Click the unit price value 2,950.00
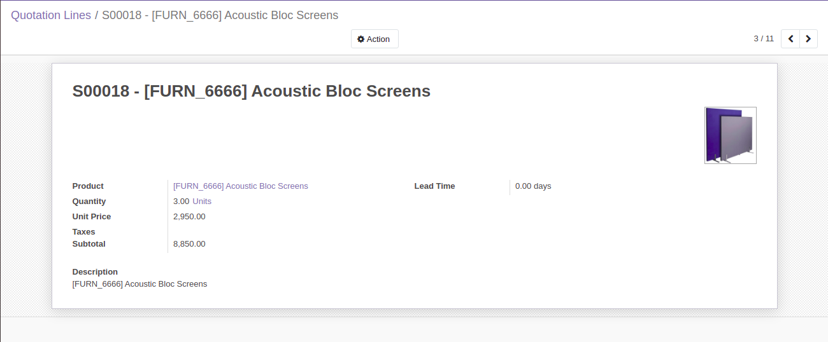The image size is (828, 342). click(189, 217)
